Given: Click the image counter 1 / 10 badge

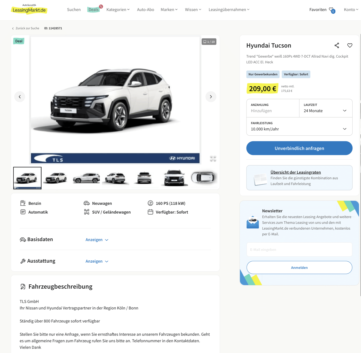Looking at the screenshot, I should click(x=209, y=42).
